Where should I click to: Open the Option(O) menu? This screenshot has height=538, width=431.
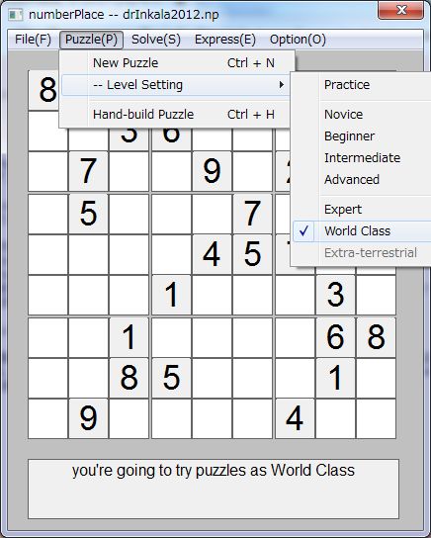298,40
